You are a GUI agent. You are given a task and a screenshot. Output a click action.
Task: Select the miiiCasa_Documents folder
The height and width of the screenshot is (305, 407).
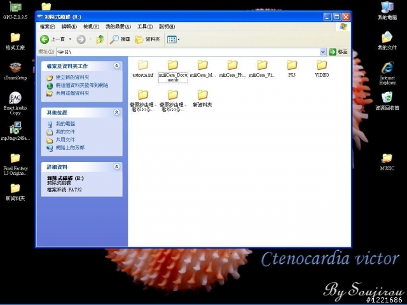pyautogui.click(x=173, y=71)
